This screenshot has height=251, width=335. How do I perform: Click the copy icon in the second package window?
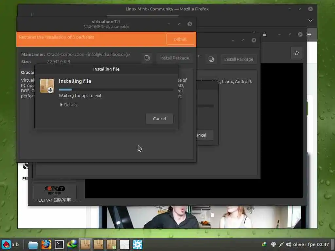click(211, 59)
